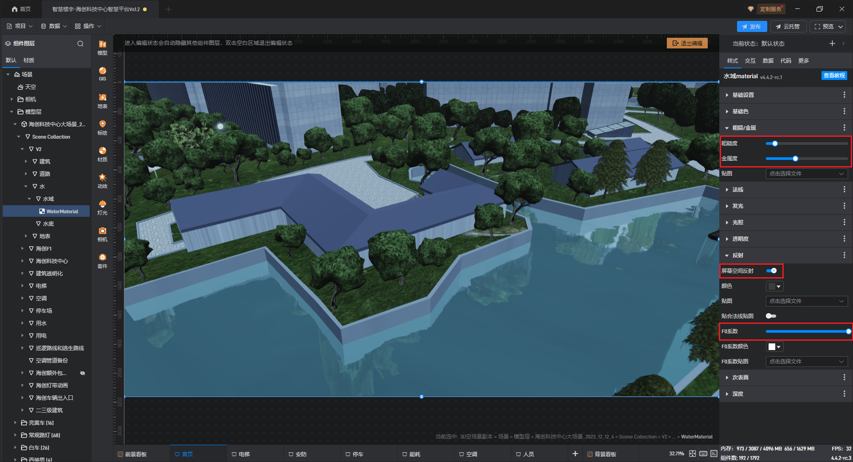Viewport: 853px width, 462px height.
Task: Click the 退出编辑 button
Action: 687,43
